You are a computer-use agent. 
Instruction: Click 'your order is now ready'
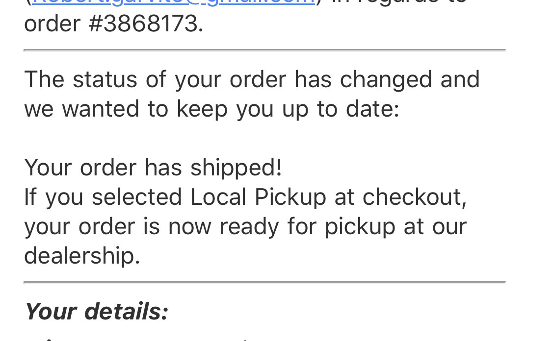point(152,227)
